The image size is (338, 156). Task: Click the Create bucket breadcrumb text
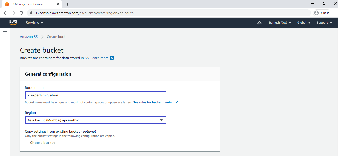point(58,37)
